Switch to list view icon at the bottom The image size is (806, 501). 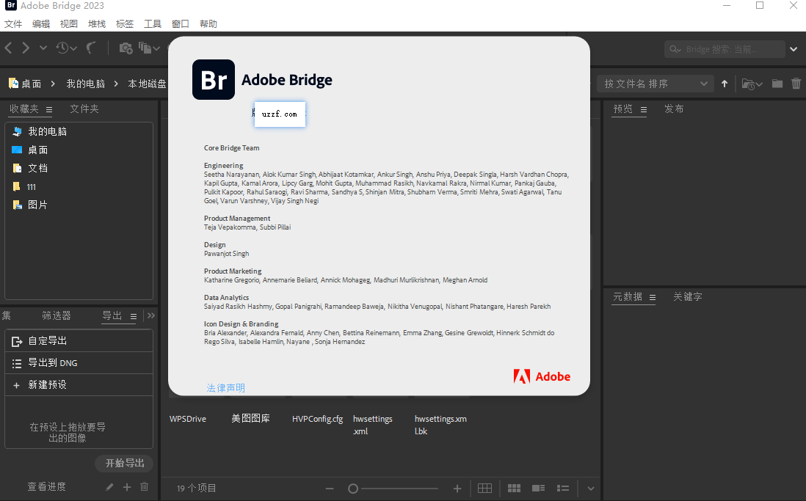coord(563,488)
